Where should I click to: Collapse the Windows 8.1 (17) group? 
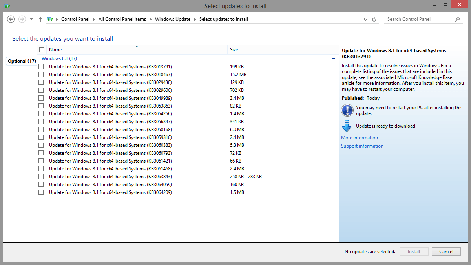[x=334, y=58]
